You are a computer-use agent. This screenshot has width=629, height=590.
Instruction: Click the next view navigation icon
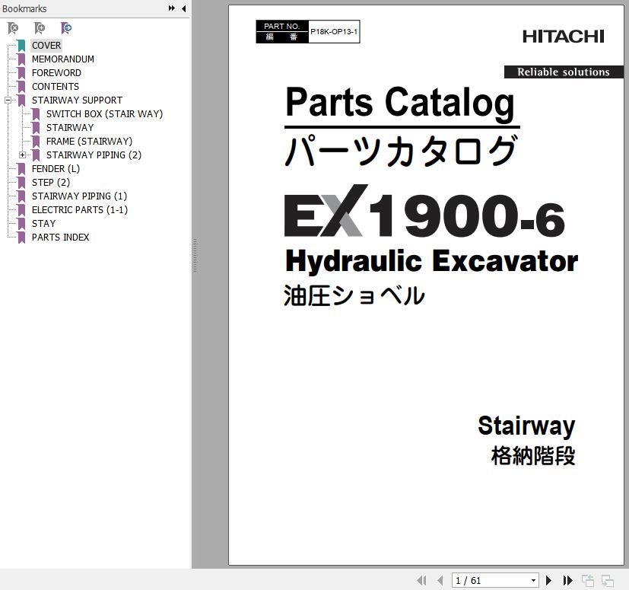click(x=608, y=581)
